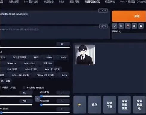This screenshot has width=146, height=115.
Task: Select the DPM2 和卡拉斯 sampler option
Action: pyautogui.click(x=51, y=69)
